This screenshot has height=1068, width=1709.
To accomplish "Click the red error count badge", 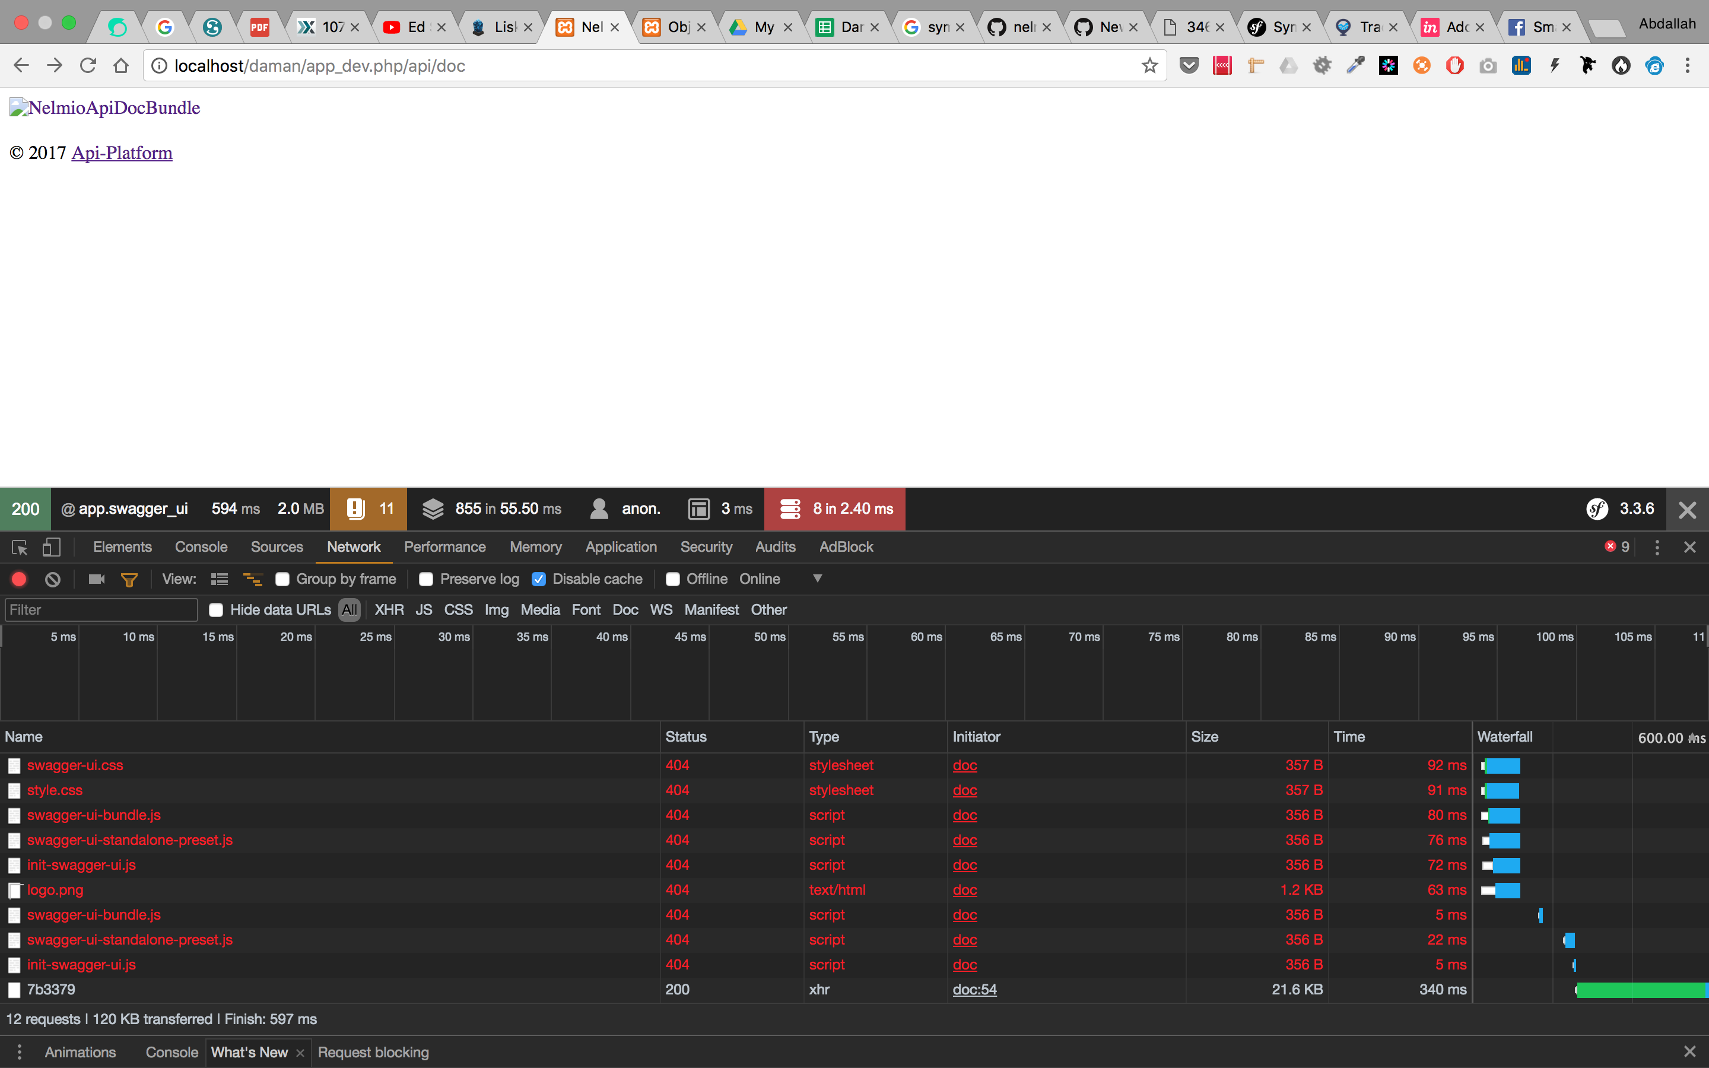I will 1617,546.
